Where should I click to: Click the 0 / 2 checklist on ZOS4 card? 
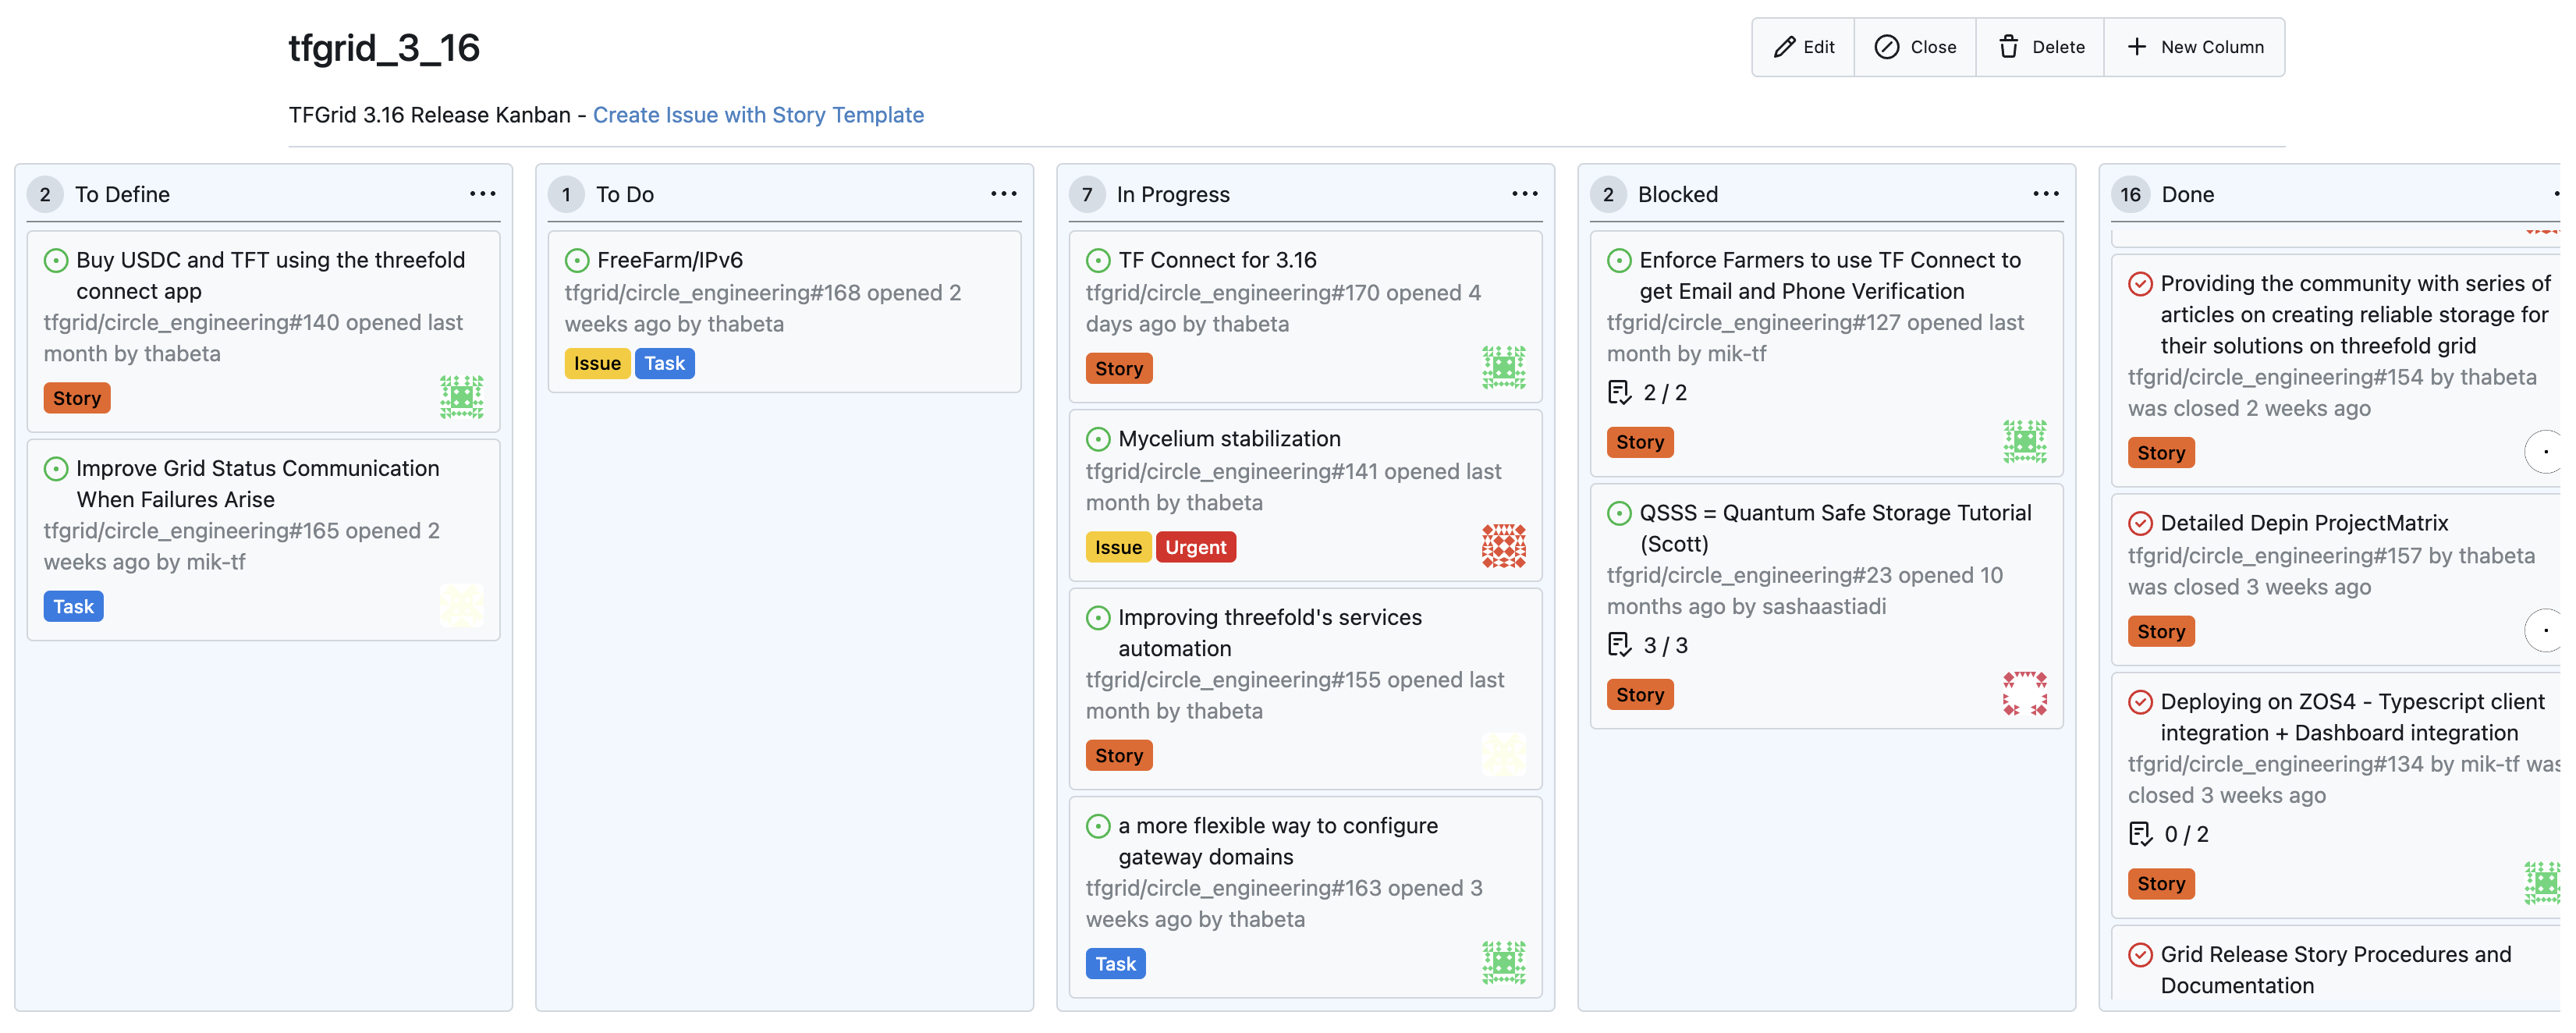click(2169, 835)
